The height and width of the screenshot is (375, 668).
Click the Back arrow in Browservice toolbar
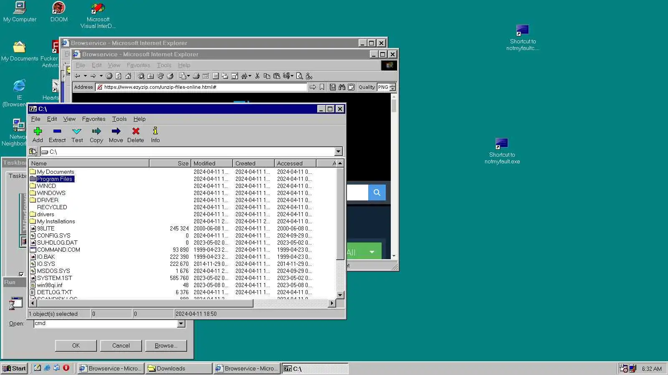coord(77,76)
